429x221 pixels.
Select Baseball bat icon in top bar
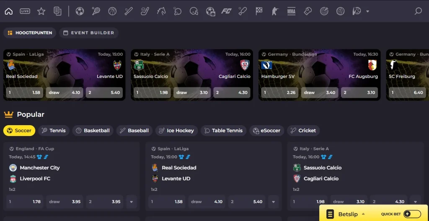pos(129,11)
